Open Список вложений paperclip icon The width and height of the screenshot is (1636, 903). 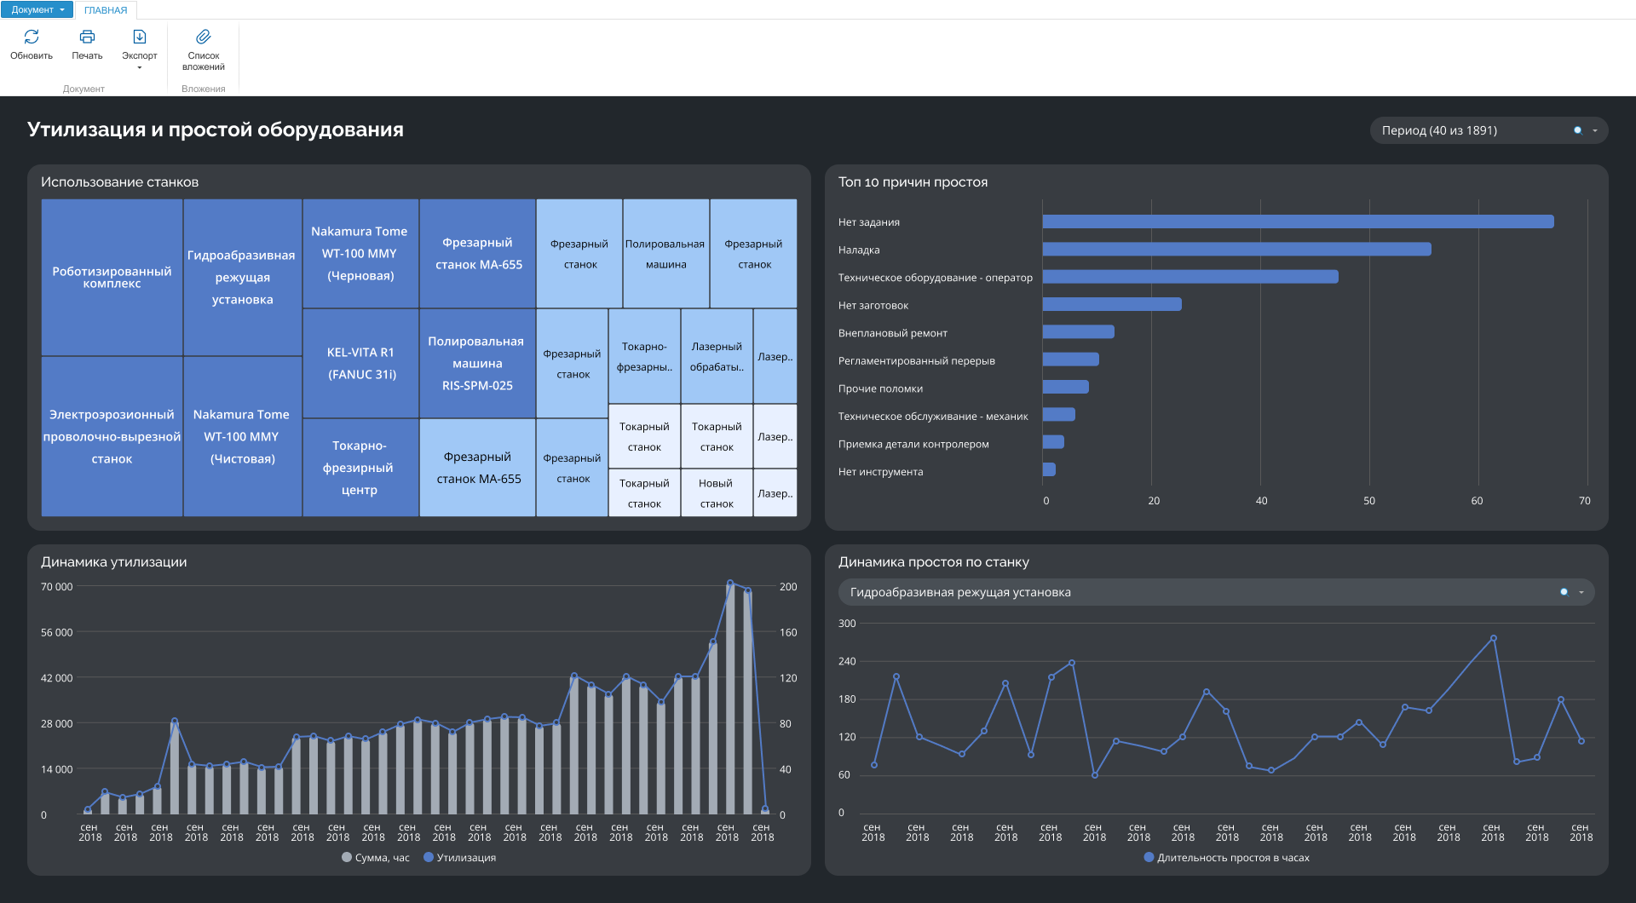point(204,37)
